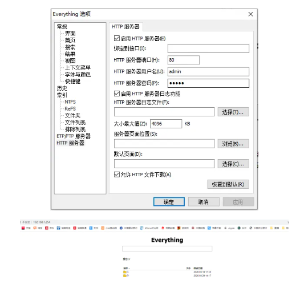Toggle the 启用 HTTP 服务器日志功能 checkbox
The image size is (300, 292).
117,94
